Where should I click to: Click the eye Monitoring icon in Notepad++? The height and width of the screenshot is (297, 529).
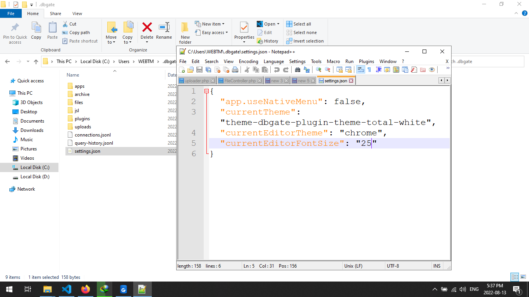[432, 70]
